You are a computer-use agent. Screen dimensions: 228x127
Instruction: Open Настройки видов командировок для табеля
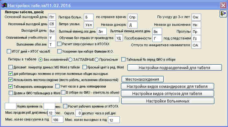(x=167, y=87)
